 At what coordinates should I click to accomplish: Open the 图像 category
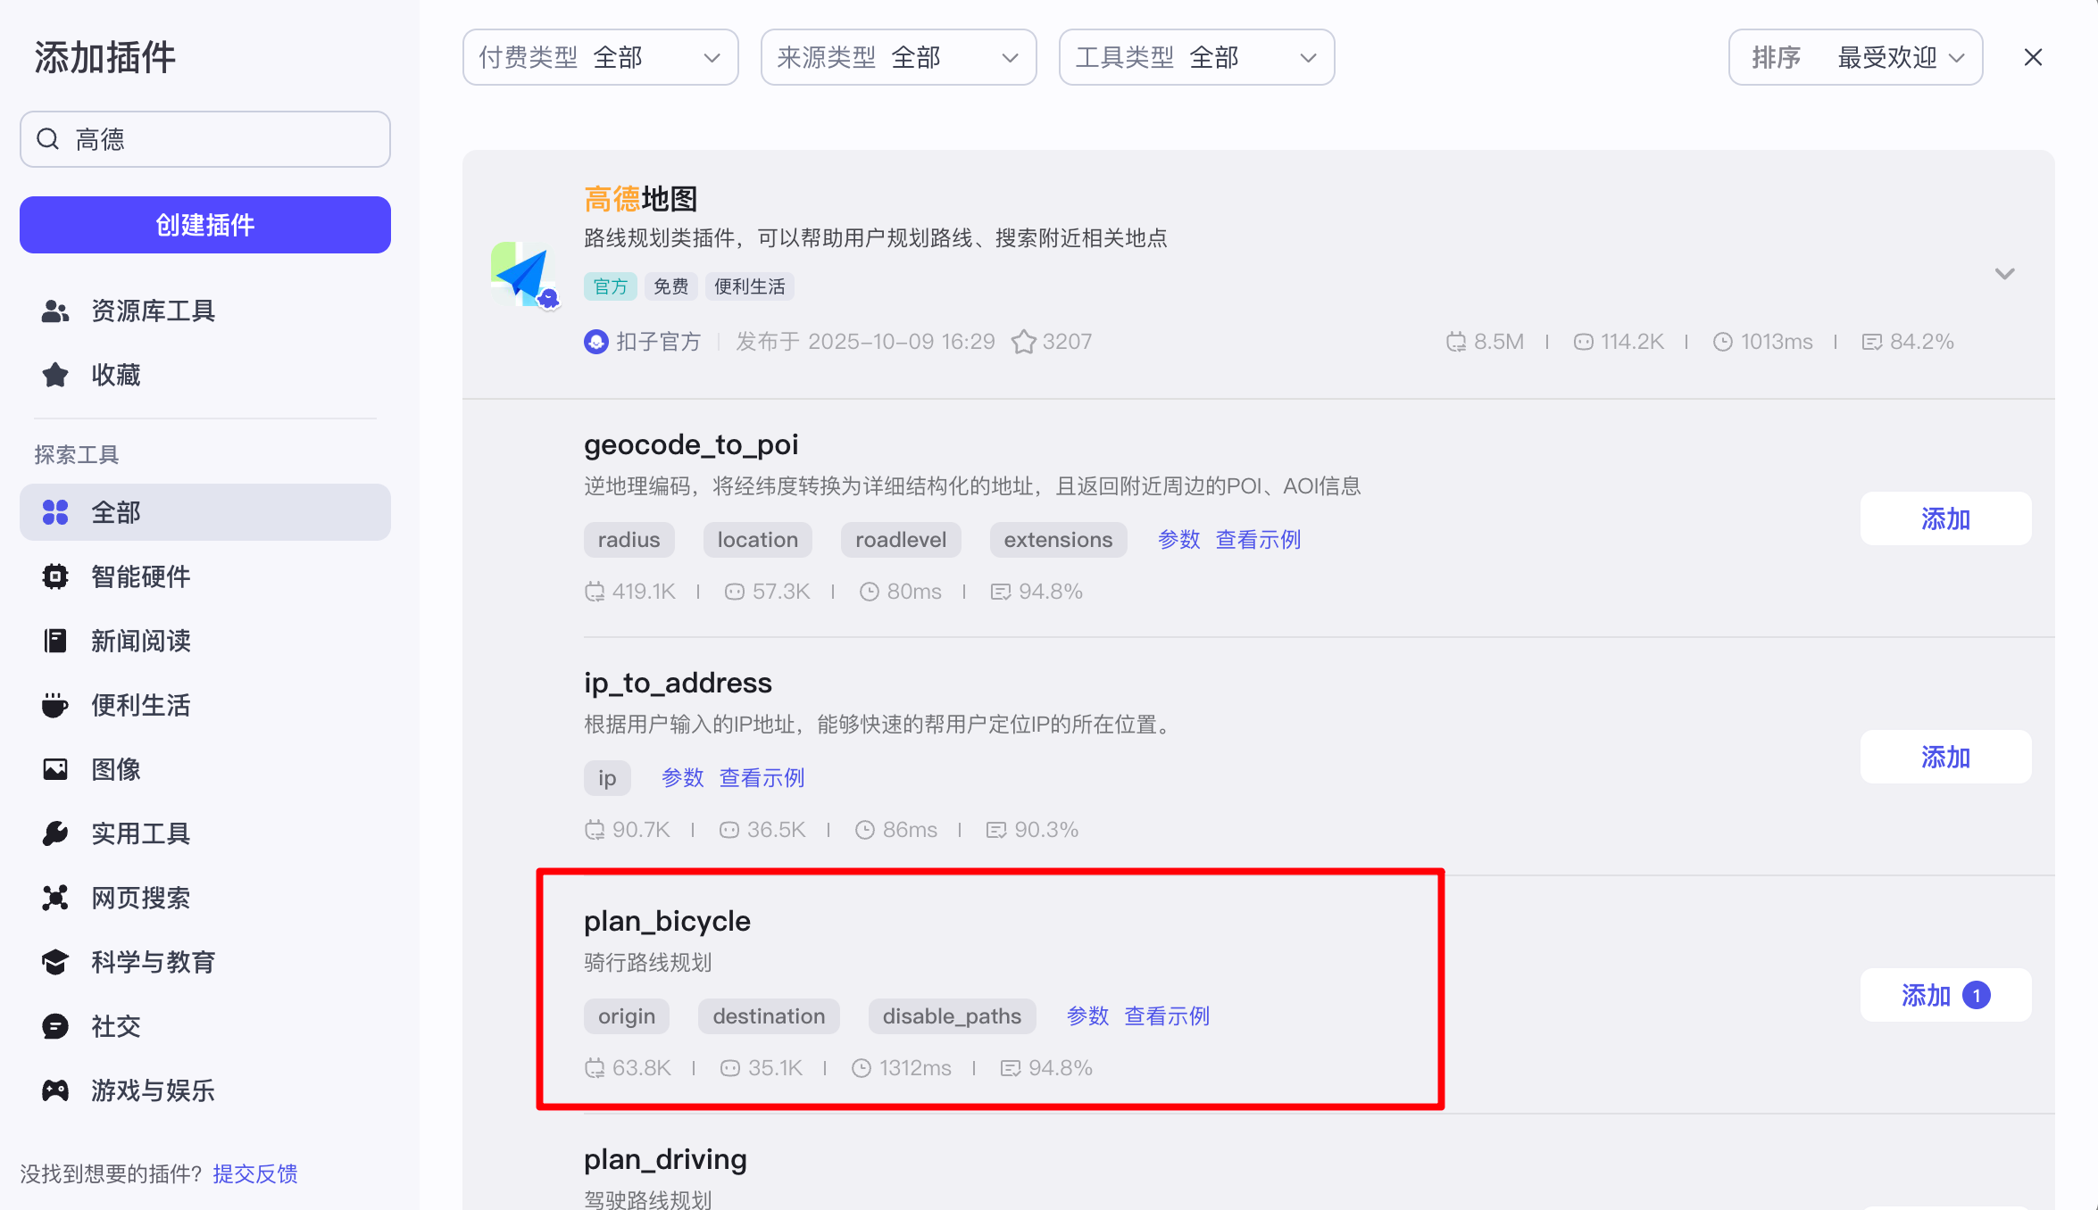[x=115, y=768]
